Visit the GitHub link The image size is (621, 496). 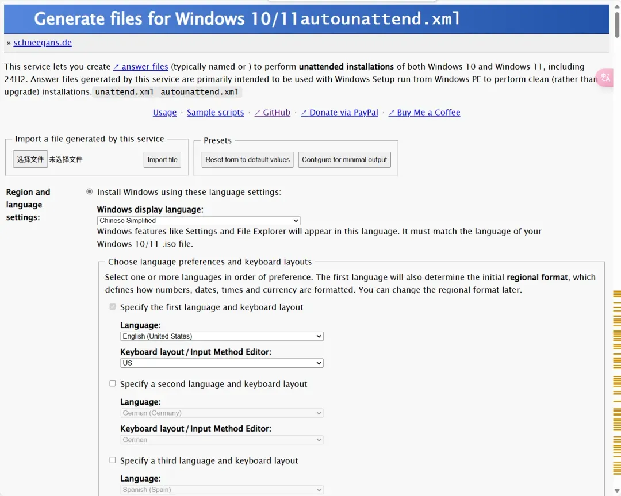[273, 113]
